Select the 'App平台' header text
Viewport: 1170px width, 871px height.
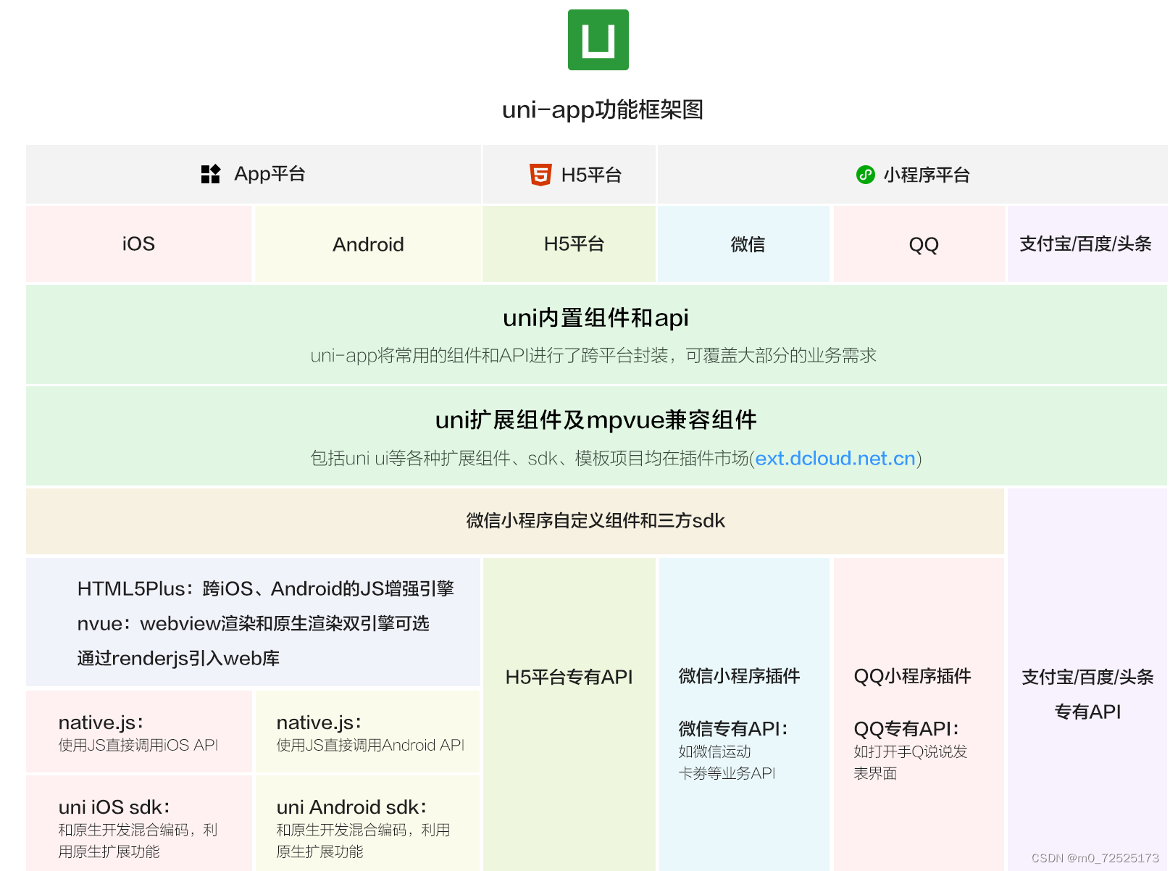coord(269,174)
